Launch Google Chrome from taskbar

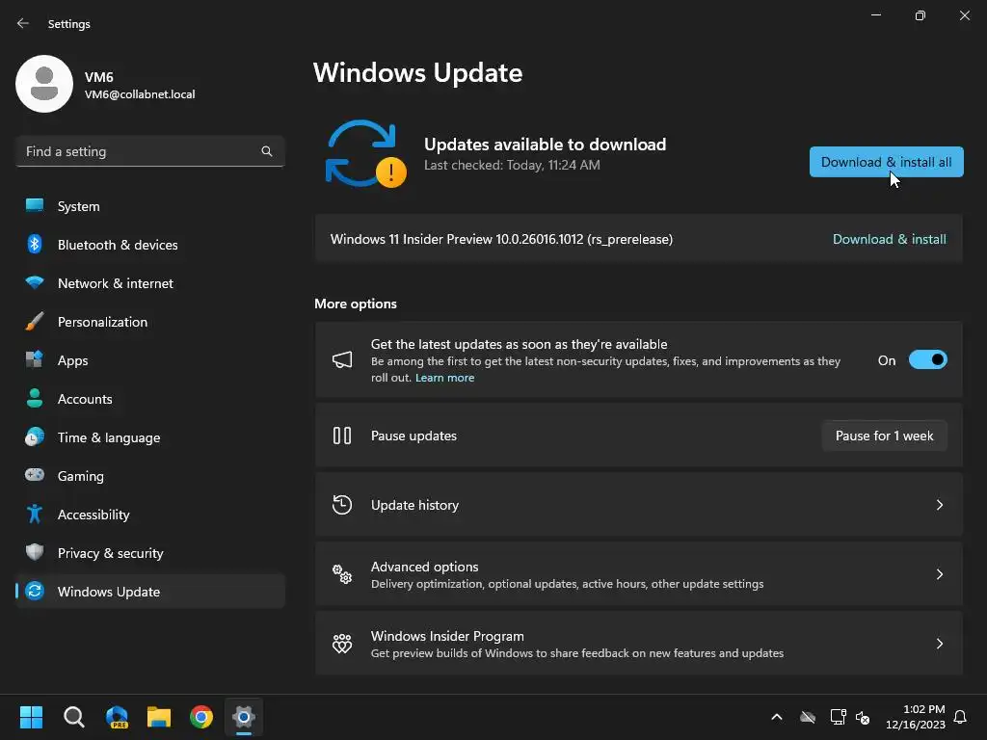(x=201, y=717)
